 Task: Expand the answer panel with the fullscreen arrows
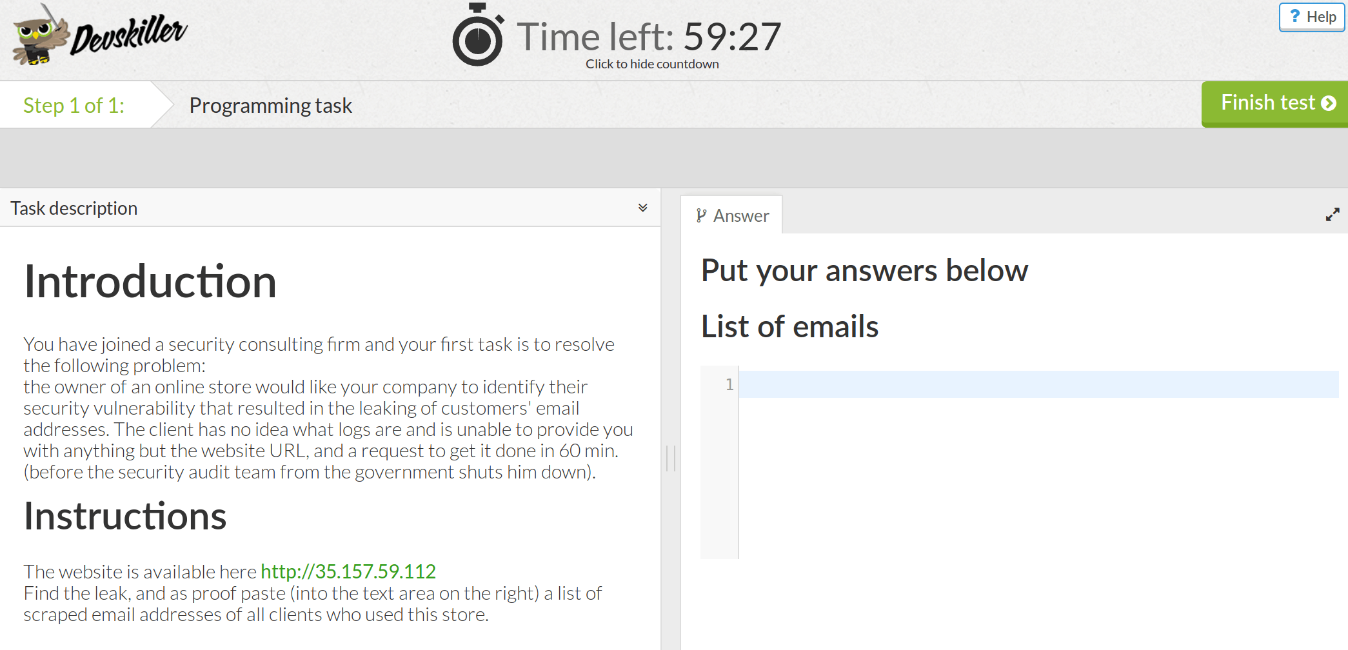click(1333, 215)
